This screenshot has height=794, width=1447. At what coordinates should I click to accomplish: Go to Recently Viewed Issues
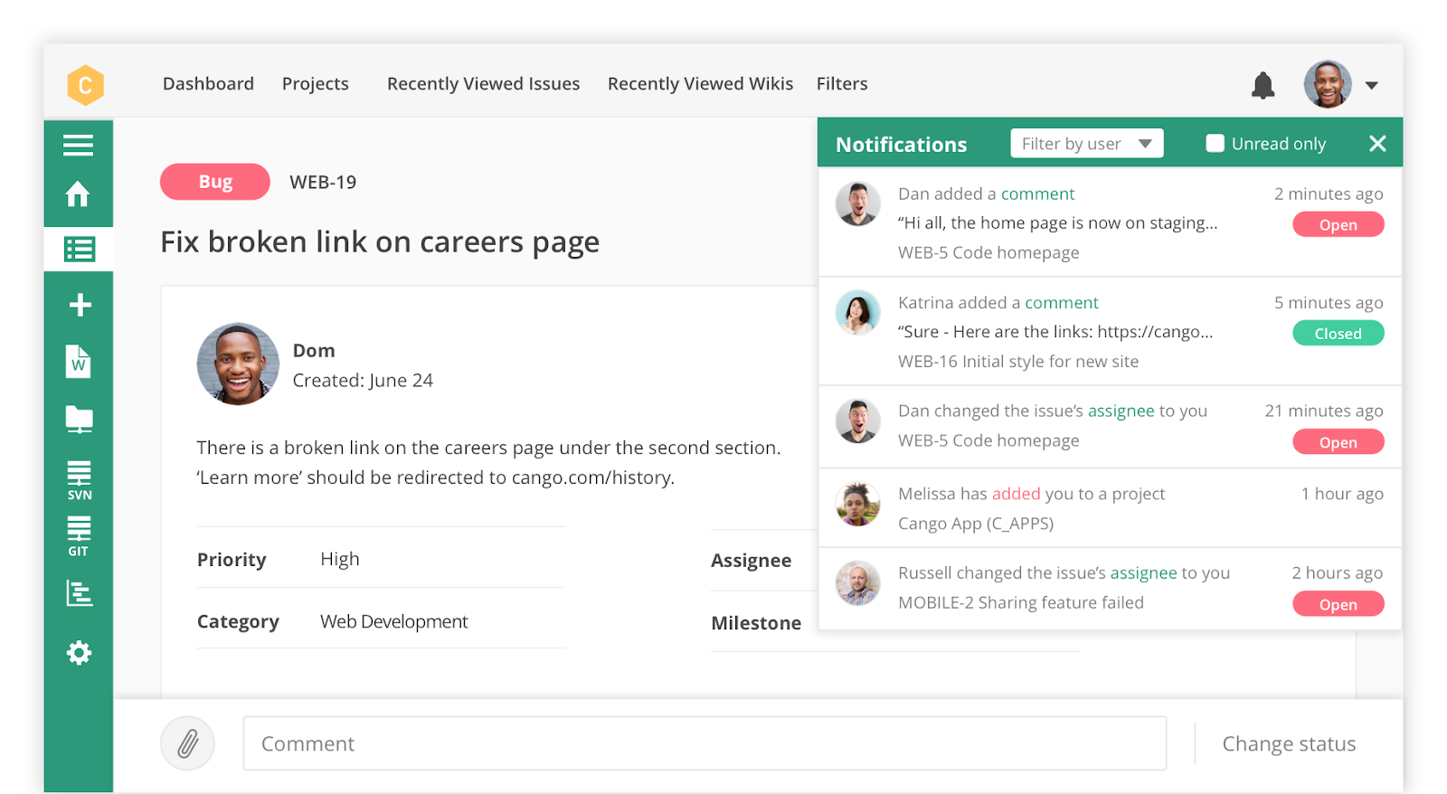click(483, 84)
